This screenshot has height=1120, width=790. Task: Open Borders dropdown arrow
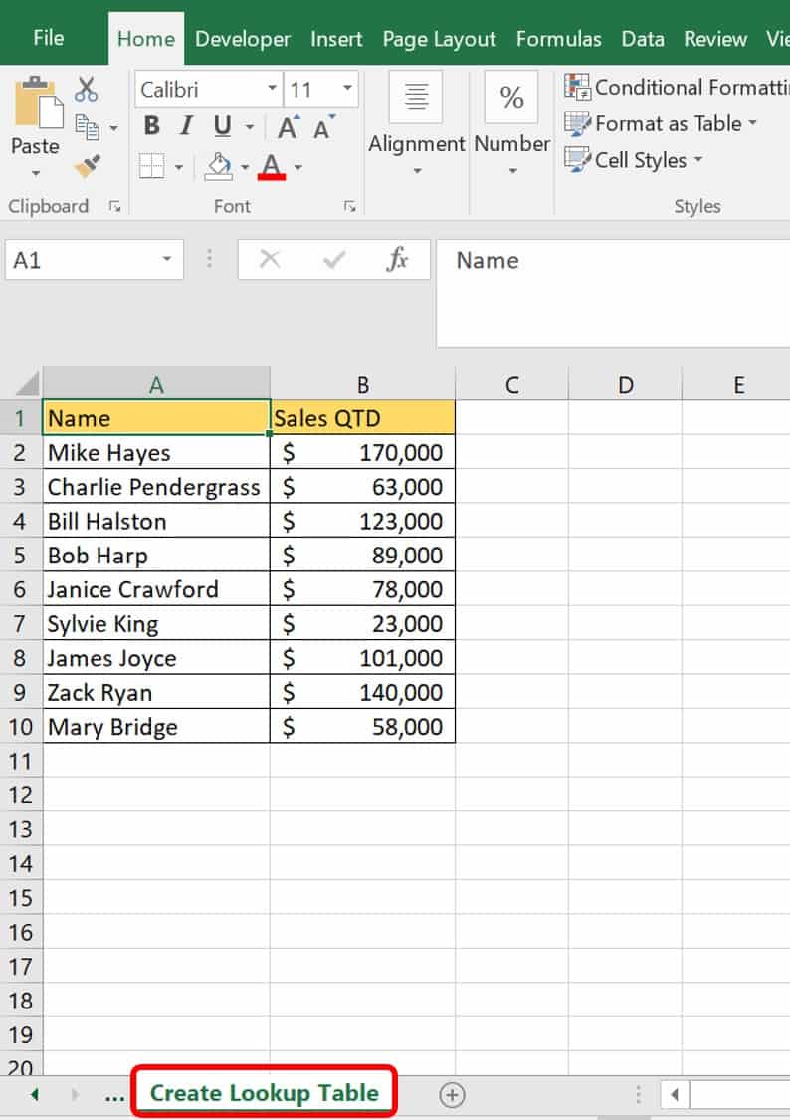[x=179, y=168]
